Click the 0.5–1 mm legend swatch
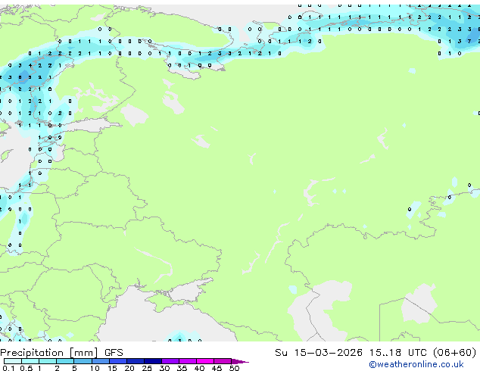 click(30, 361)
